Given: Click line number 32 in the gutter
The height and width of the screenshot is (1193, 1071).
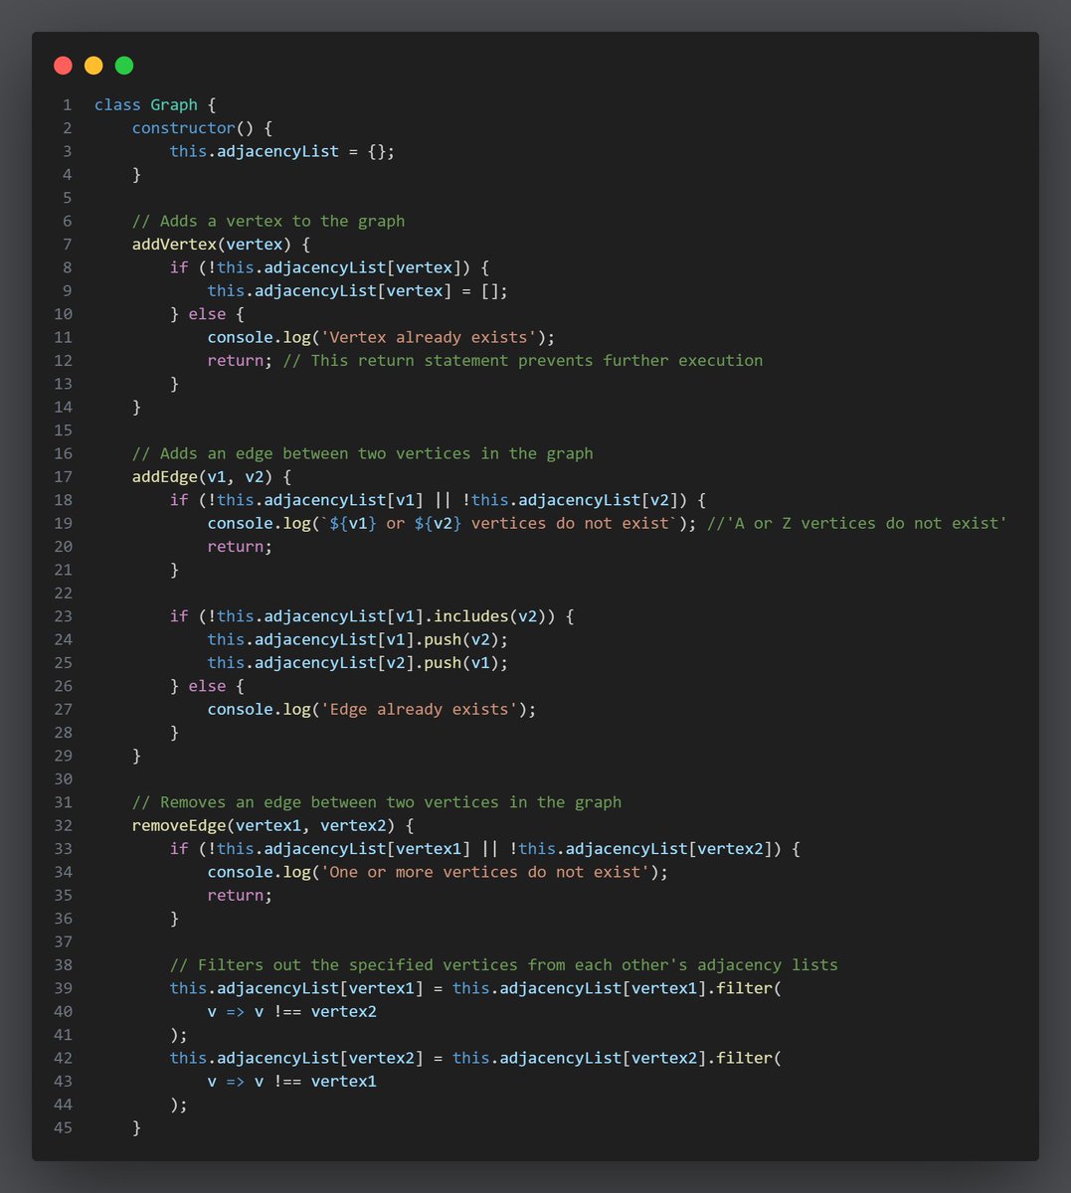Looking at the screenshot, I should pyautogui.click(x=63, y=825).
